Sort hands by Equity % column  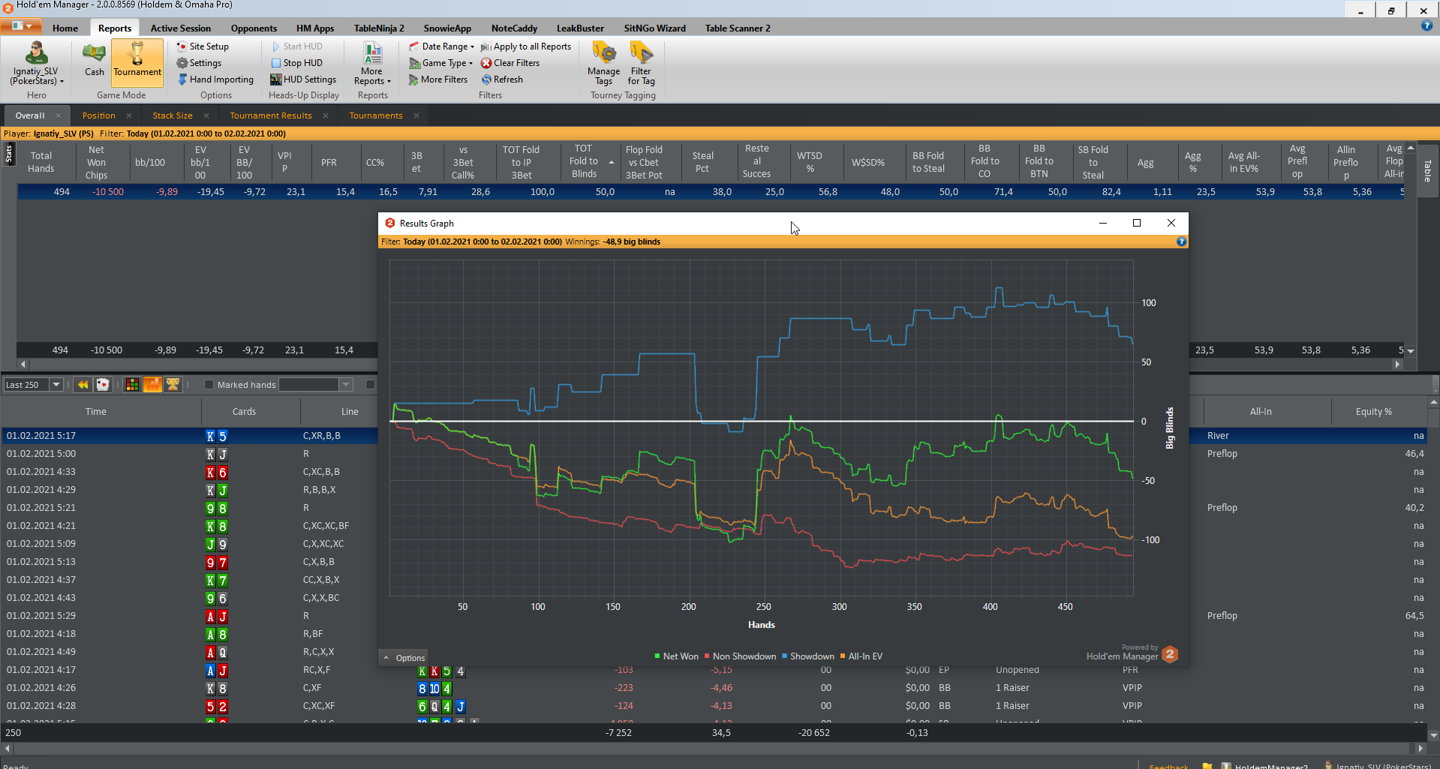point(1373,412)
